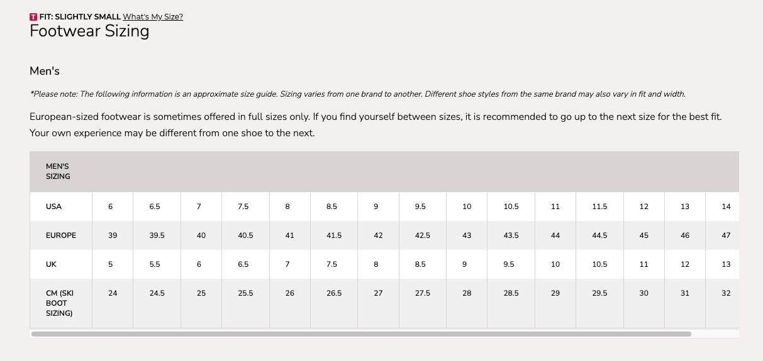Click the horizontal table scrollbar thumb

pyautogui.click(x=361, y=334)
